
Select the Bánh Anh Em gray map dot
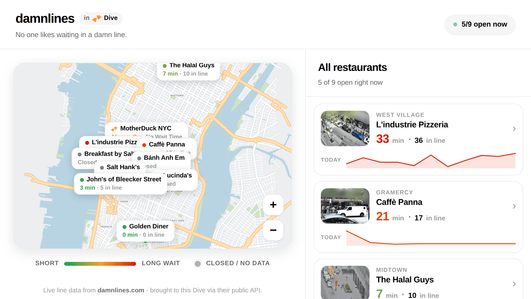139,158
